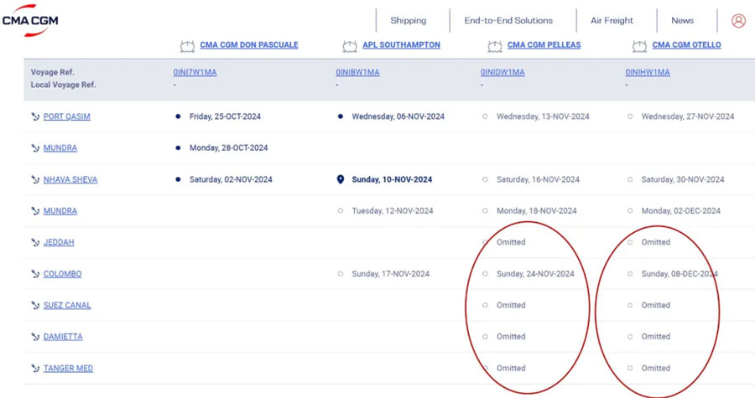Click the ship icon beside APL SOUTHAMPTON

coord(350,46)
